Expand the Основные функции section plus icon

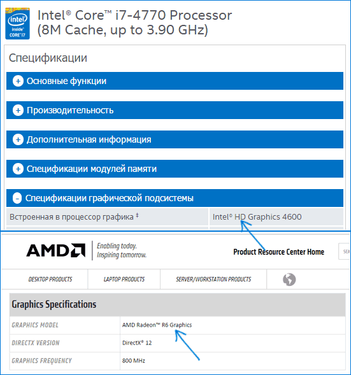[18, 81]
